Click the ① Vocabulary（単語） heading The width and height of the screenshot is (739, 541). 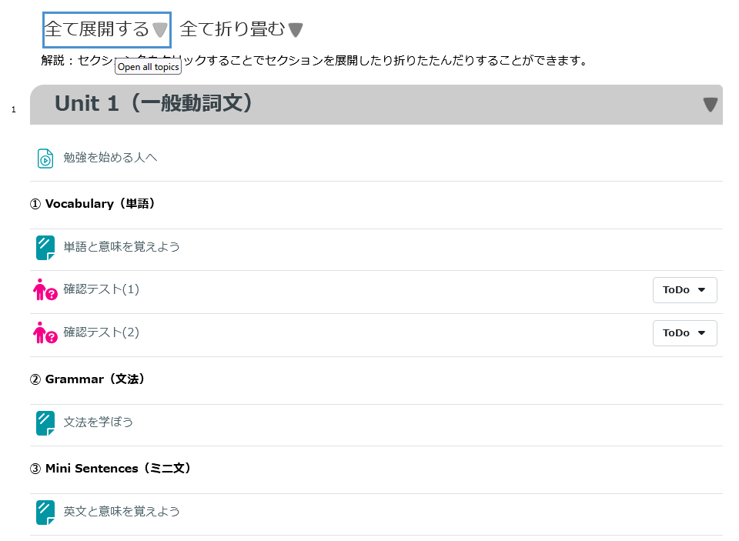(92, 204)
